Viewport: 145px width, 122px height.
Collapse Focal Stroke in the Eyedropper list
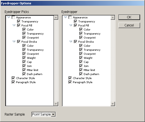click(x=71, y=42)
